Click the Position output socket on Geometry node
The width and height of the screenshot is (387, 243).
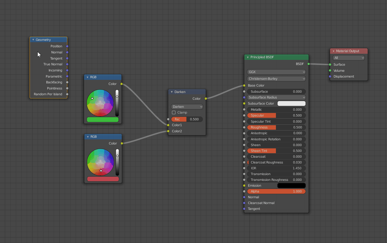67,46
